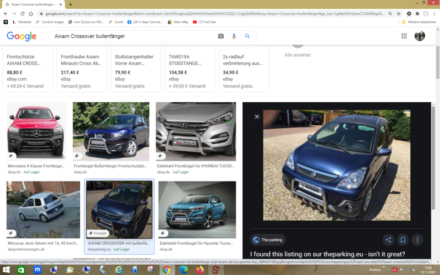Open the taskbar clock showing 13:06
440x275 pixels.
coord(428,270)
